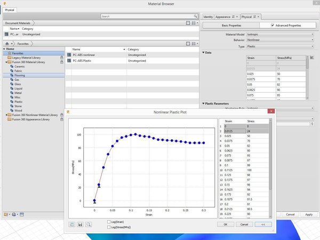Click the Apply button in Material Browser
Viewport: 320px width, 240px height.
[309, 214]
